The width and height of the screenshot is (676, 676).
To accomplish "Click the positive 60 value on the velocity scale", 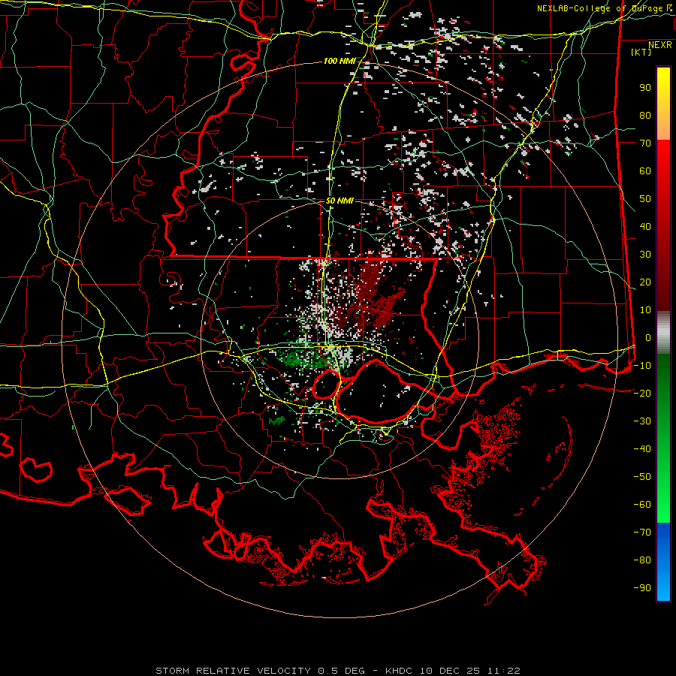I will pyautogui.click(x=645, y=171).
